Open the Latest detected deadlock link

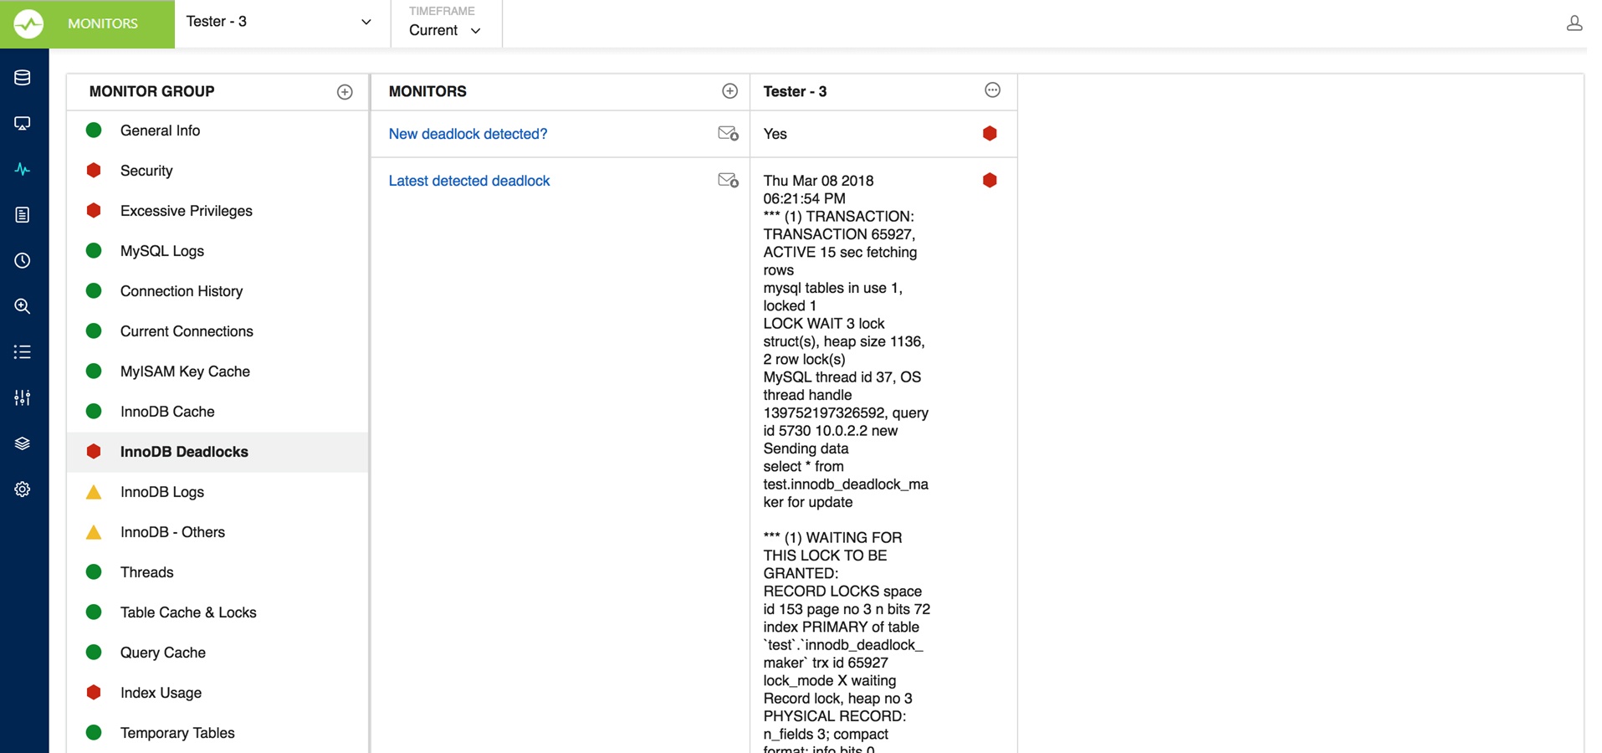(469, 181)
